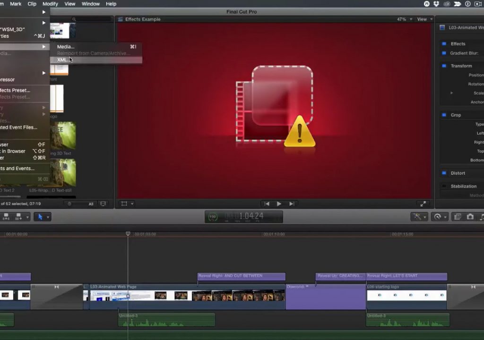Adjust the browser clip duration slider
This screenshot has height=340, width=484.
pyautogui.click(x=69, y=204)
